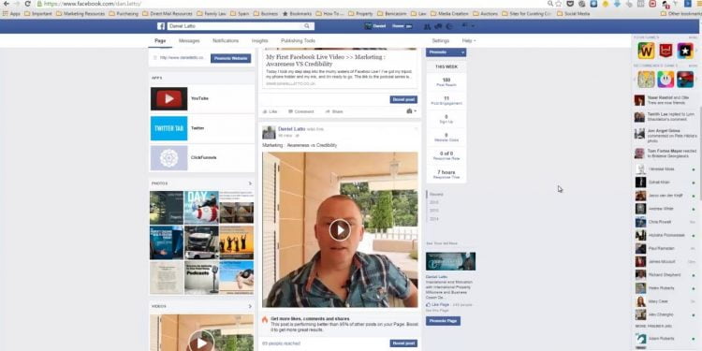Open the smiley face recommended game icon
The image size is (702, 351).
665,80
